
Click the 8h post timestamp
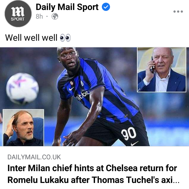point(39,16)
